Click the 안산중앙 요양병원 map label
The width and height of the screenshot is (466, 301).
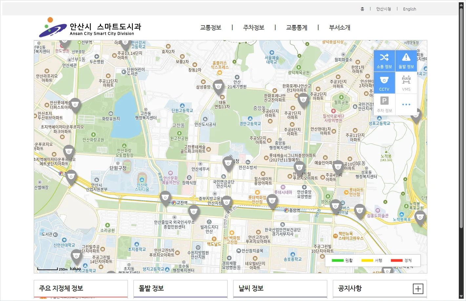(304, 194)
